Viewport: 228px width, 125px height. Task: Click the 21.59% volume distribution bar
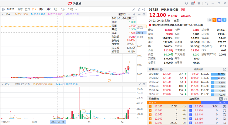pos(218,74)
